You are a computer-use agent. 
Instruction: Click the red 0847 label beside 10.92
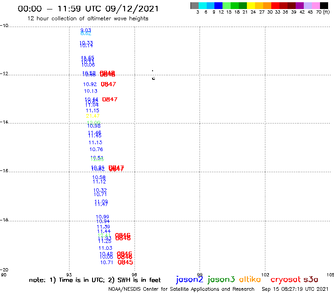[108, 84]
